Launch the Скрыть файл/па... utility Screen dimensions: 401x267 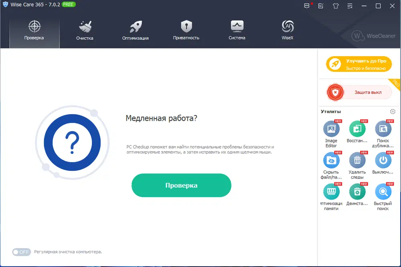click(331, 165)
